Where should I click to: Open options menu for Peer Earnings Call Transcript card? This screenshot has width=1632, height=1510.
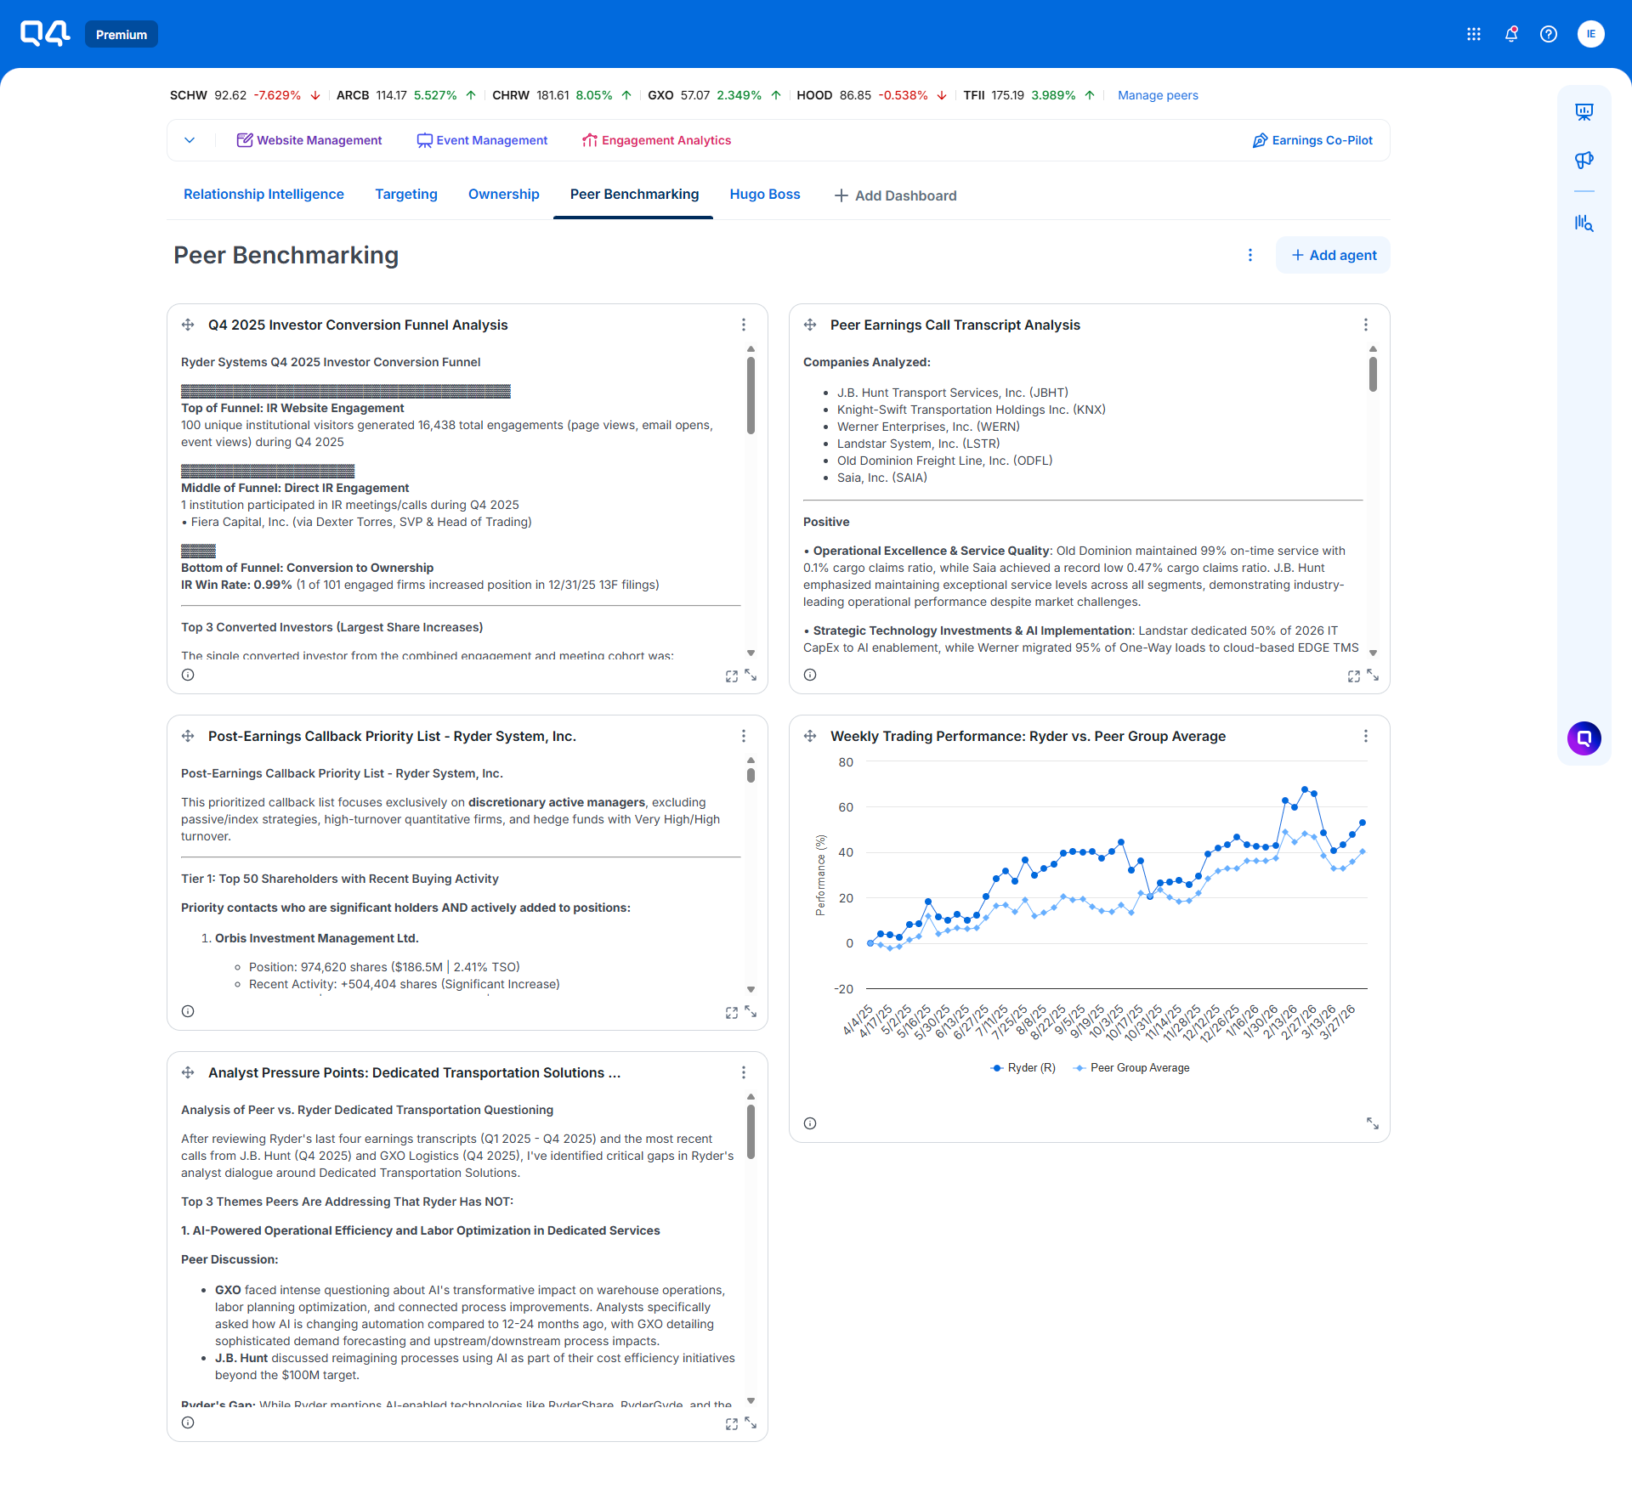point(1366,325)
